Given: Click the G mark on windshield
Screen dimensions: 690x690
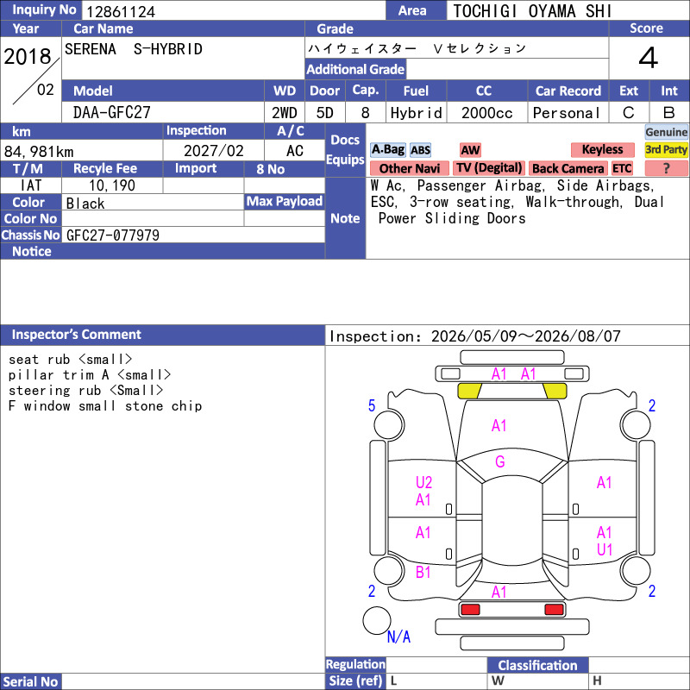Looking at the screenshot, I should pyautogui.click(x=500, y=461).
